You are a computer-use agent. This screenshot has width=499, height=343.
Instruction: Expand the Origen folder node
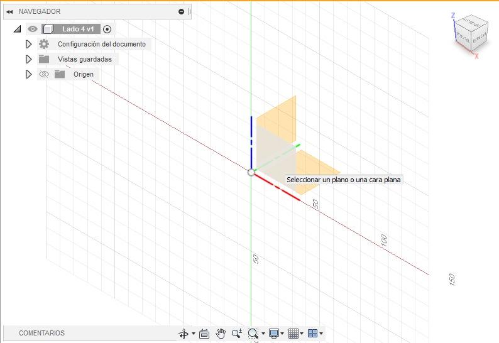28,74
